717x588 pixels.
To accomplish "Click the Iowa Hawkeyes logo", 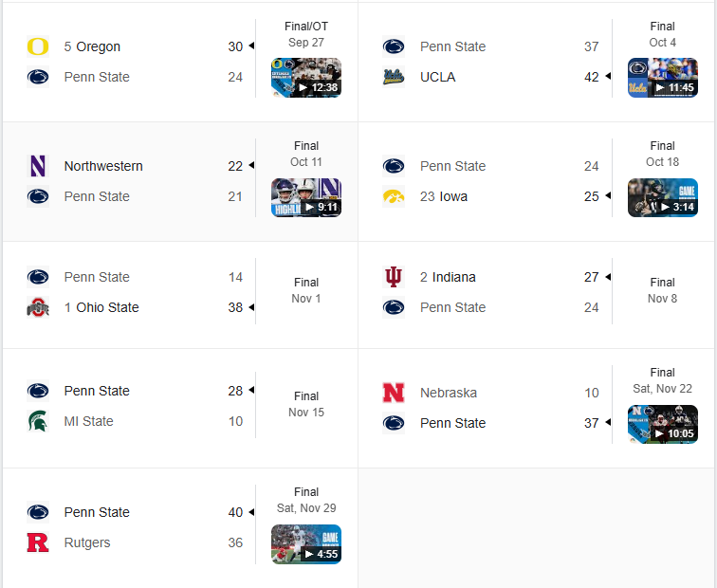I will coord(394,196).
